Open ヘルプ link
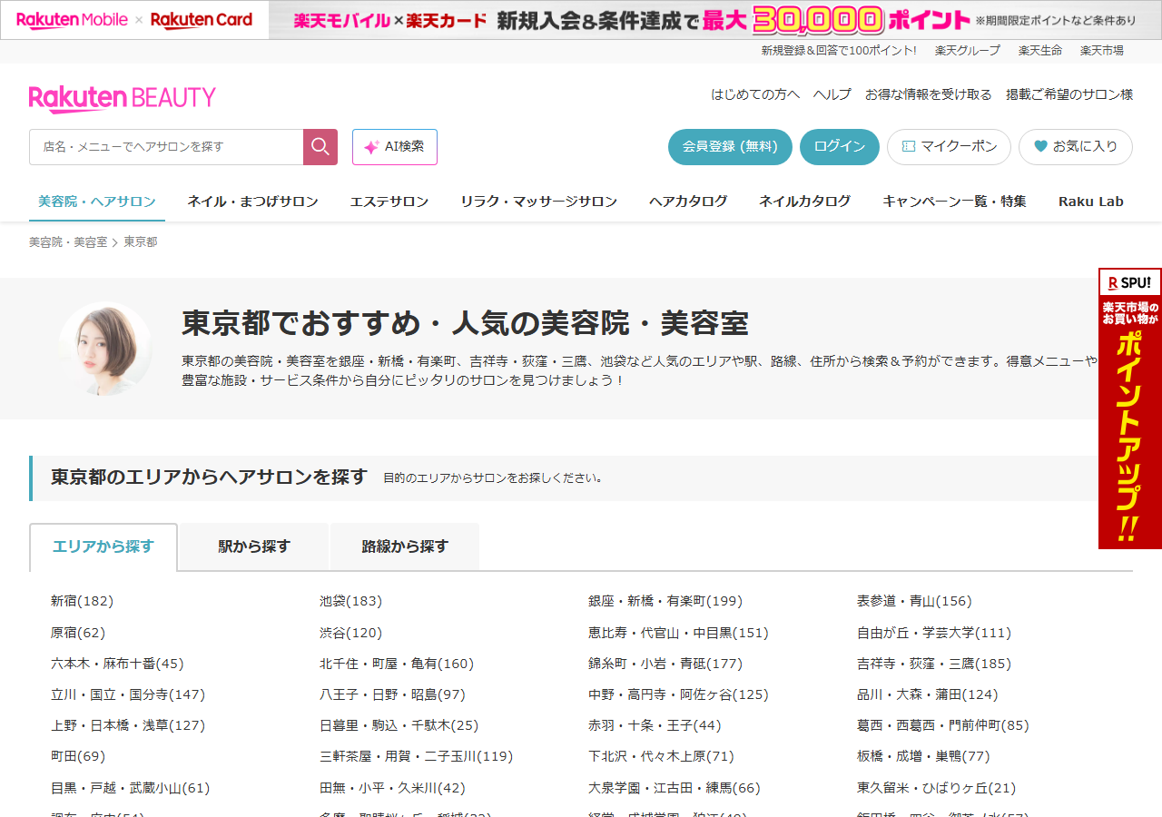This screenshot has width=1162, height=817. tap(832, 94)
